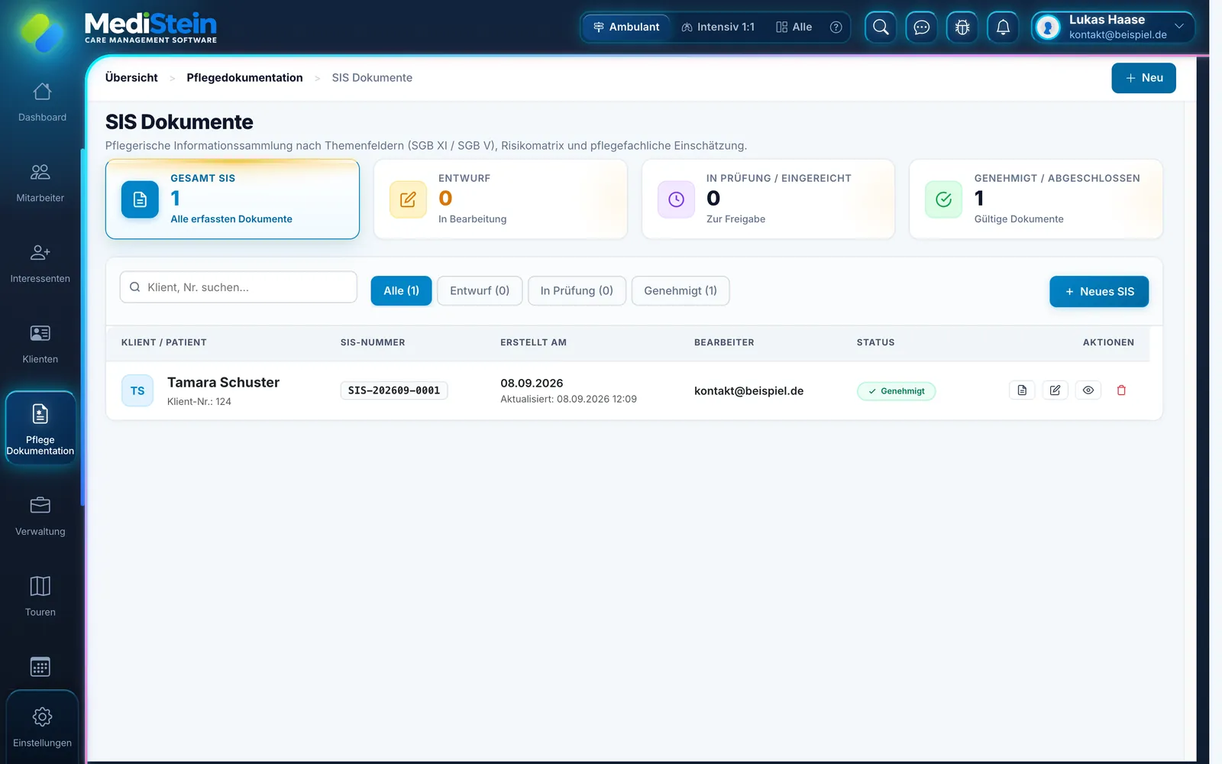Screen dimensions: 1222x764
Task: Go to Mitarbeiter in the sidebar
Action: pos(40,183)
